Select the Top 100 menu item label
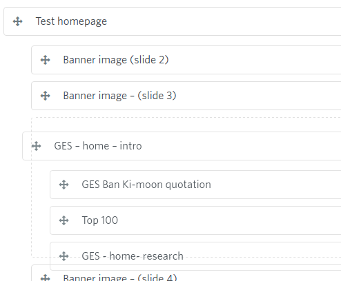Screen dimensions: 341x281 point(100,220)
